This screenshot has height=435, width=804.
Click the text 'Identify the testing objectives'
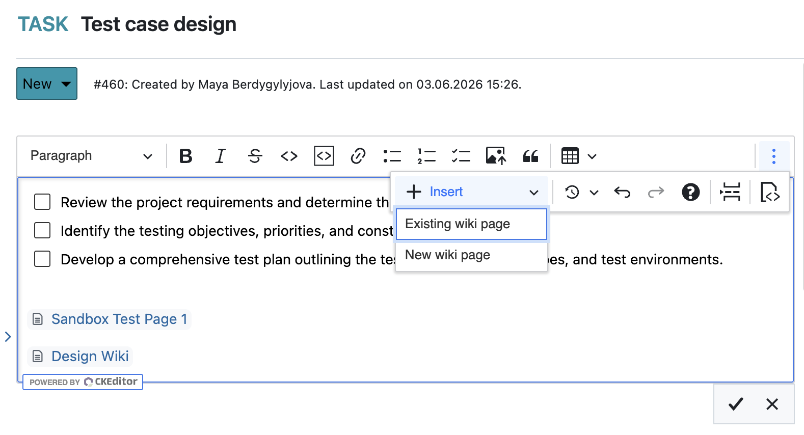(160, 231)
